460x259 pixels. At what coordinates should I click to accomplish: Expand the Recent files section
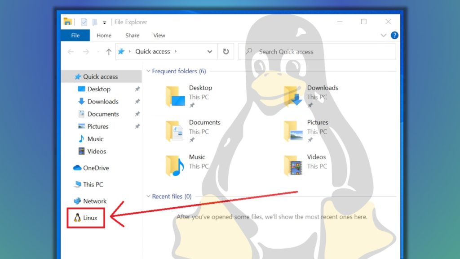pos(148,196)
